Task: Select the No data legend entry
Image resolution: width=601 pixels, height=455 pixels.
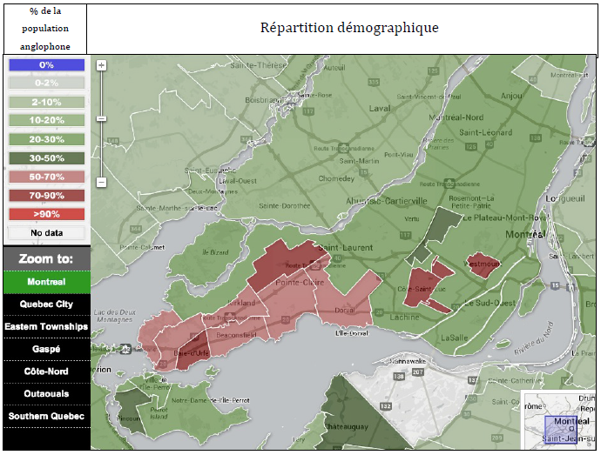Action: click(x=46, y=233)
